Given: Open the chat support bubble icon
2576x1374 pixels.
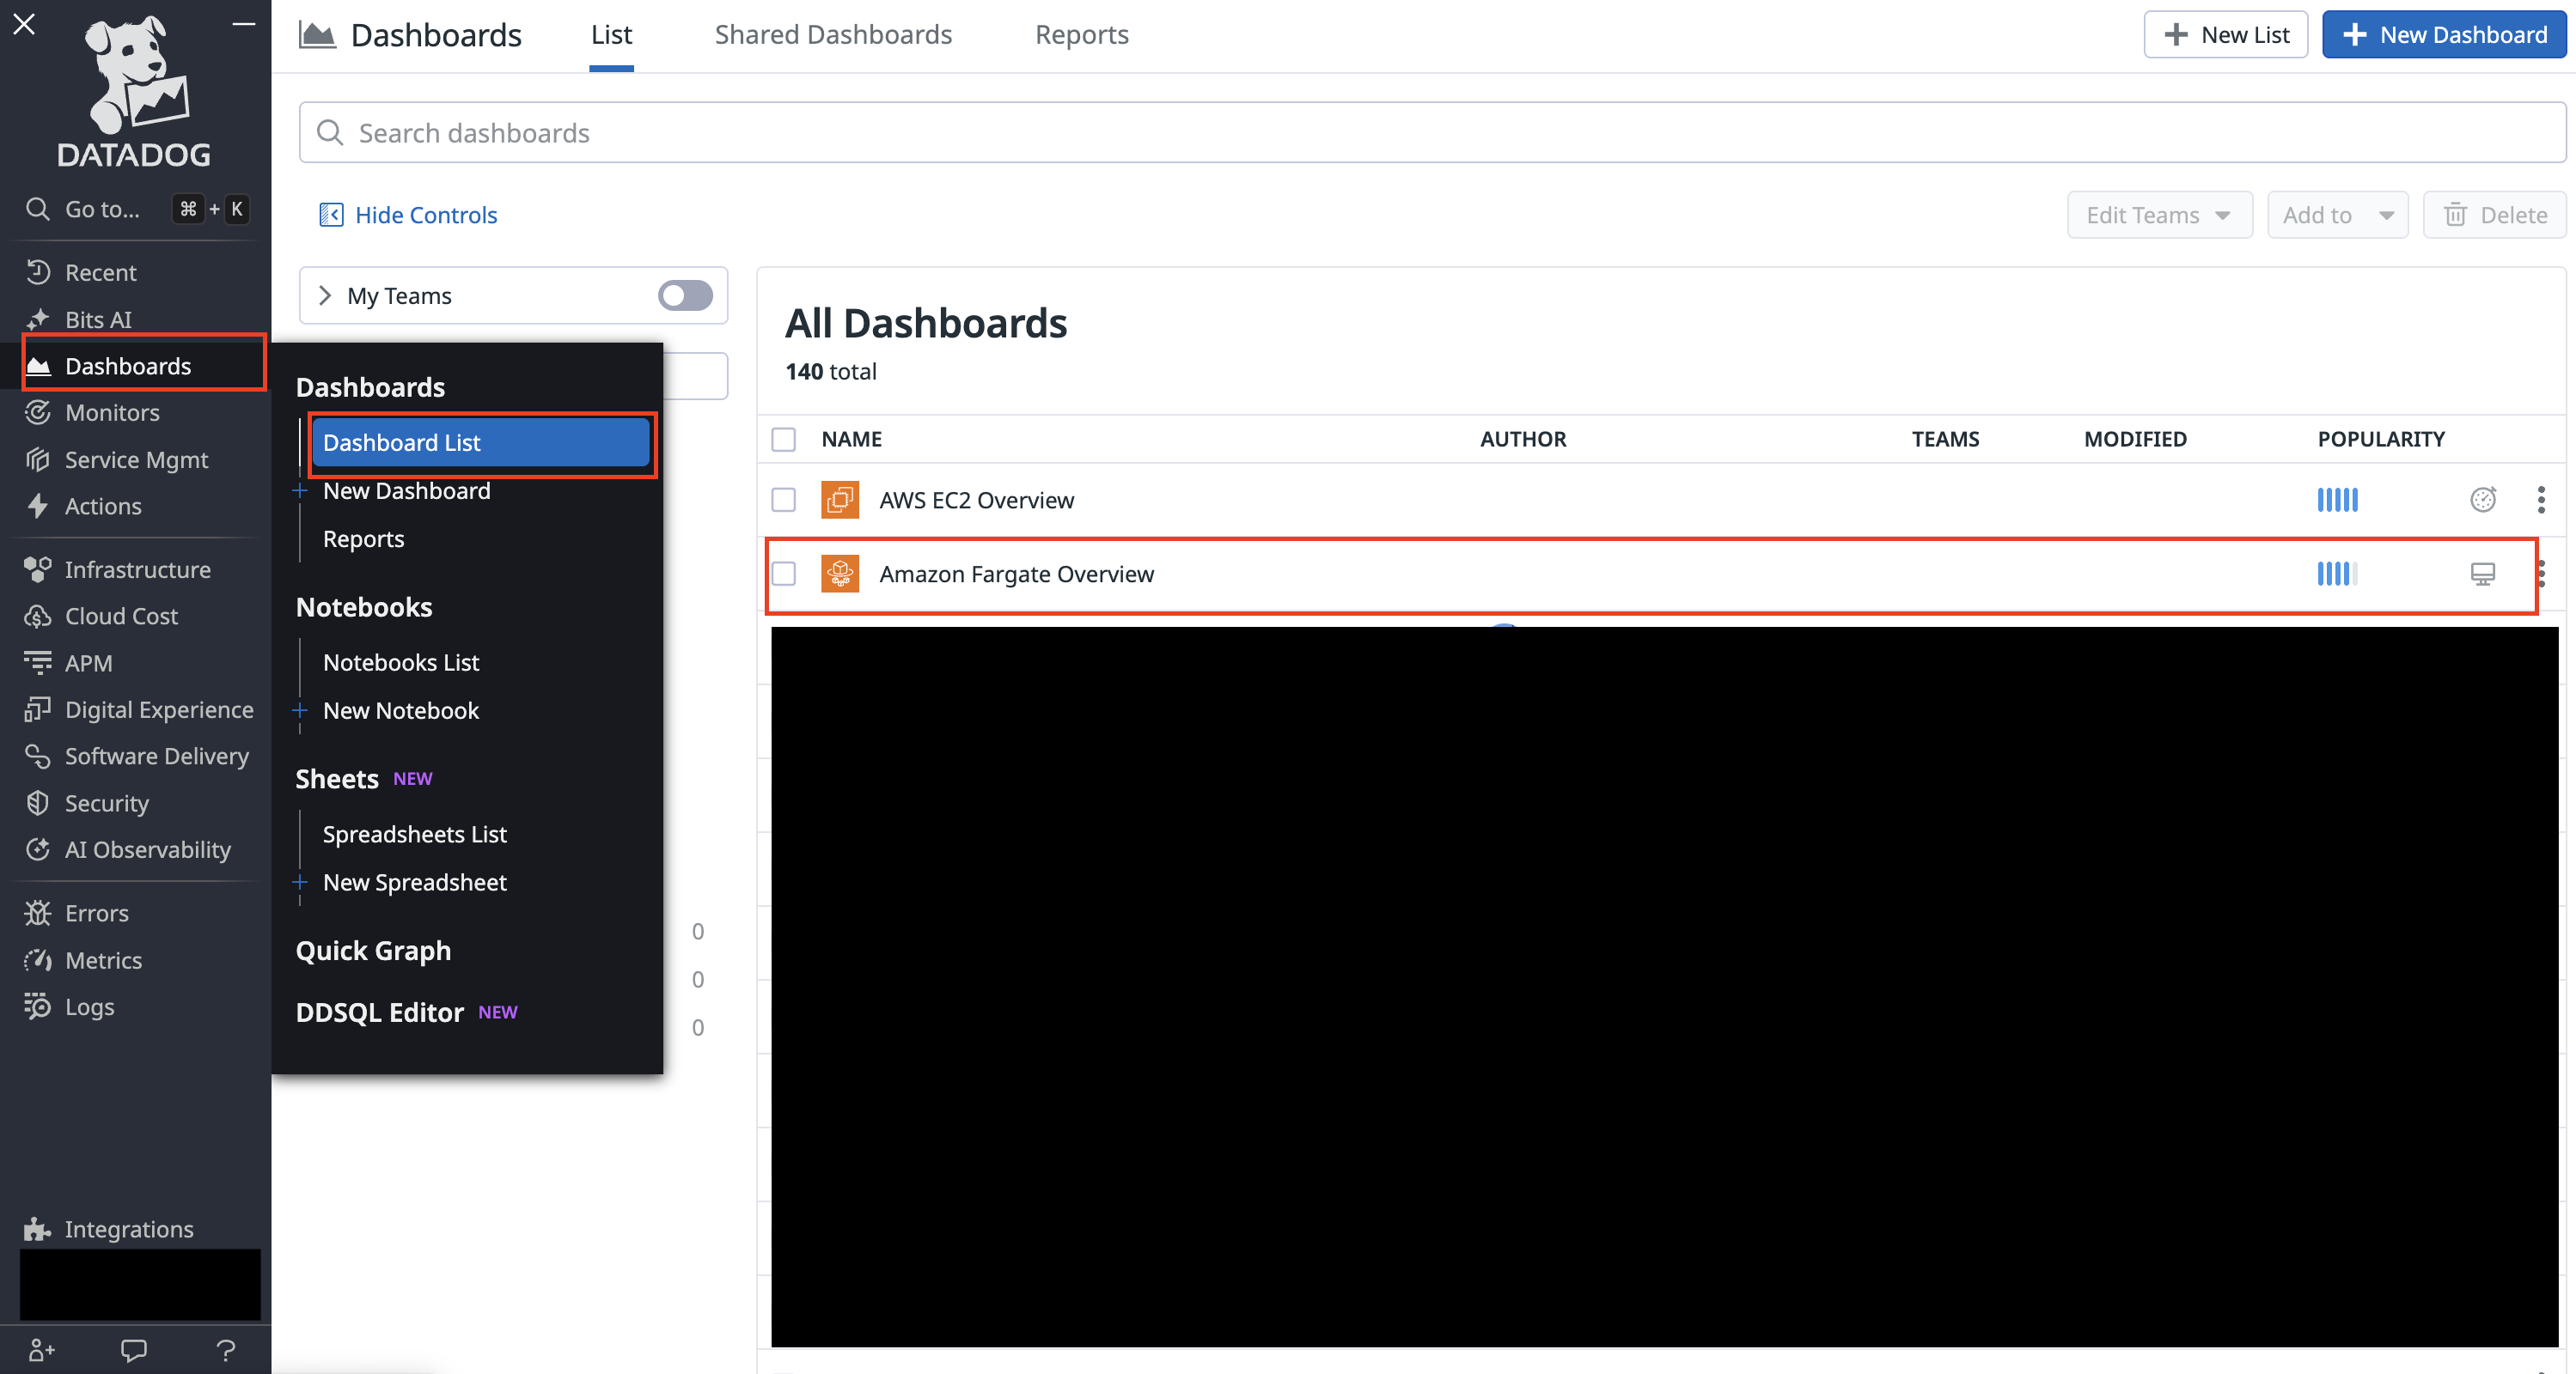Looking at the screenshot, I should (x=133, y=1350).
